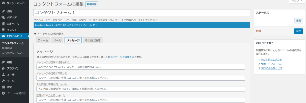Edit the 入力内容に不備が見つかった field

pos(141,89)
